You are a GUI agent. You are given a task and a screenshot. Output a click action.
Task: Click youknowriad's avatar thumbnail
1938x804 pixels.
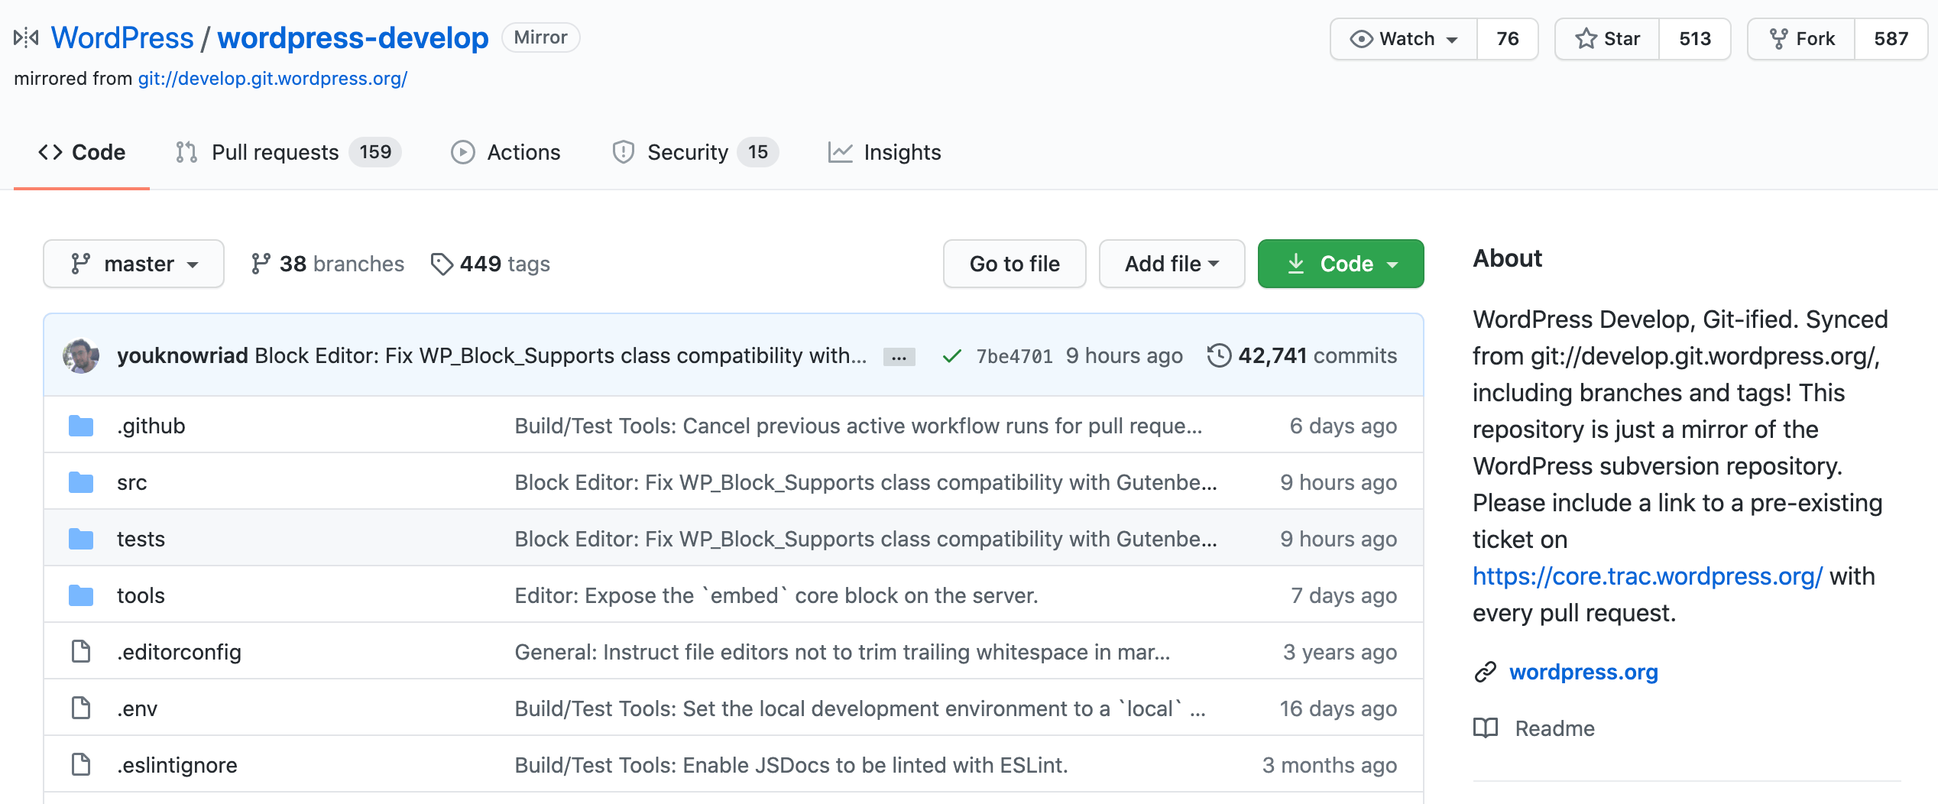point(81,355)
